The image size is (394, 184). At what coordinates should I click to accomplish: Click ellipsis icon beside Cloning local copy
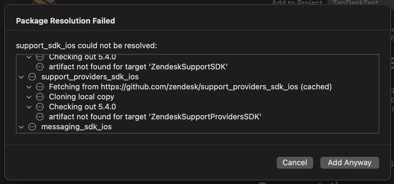40,97
